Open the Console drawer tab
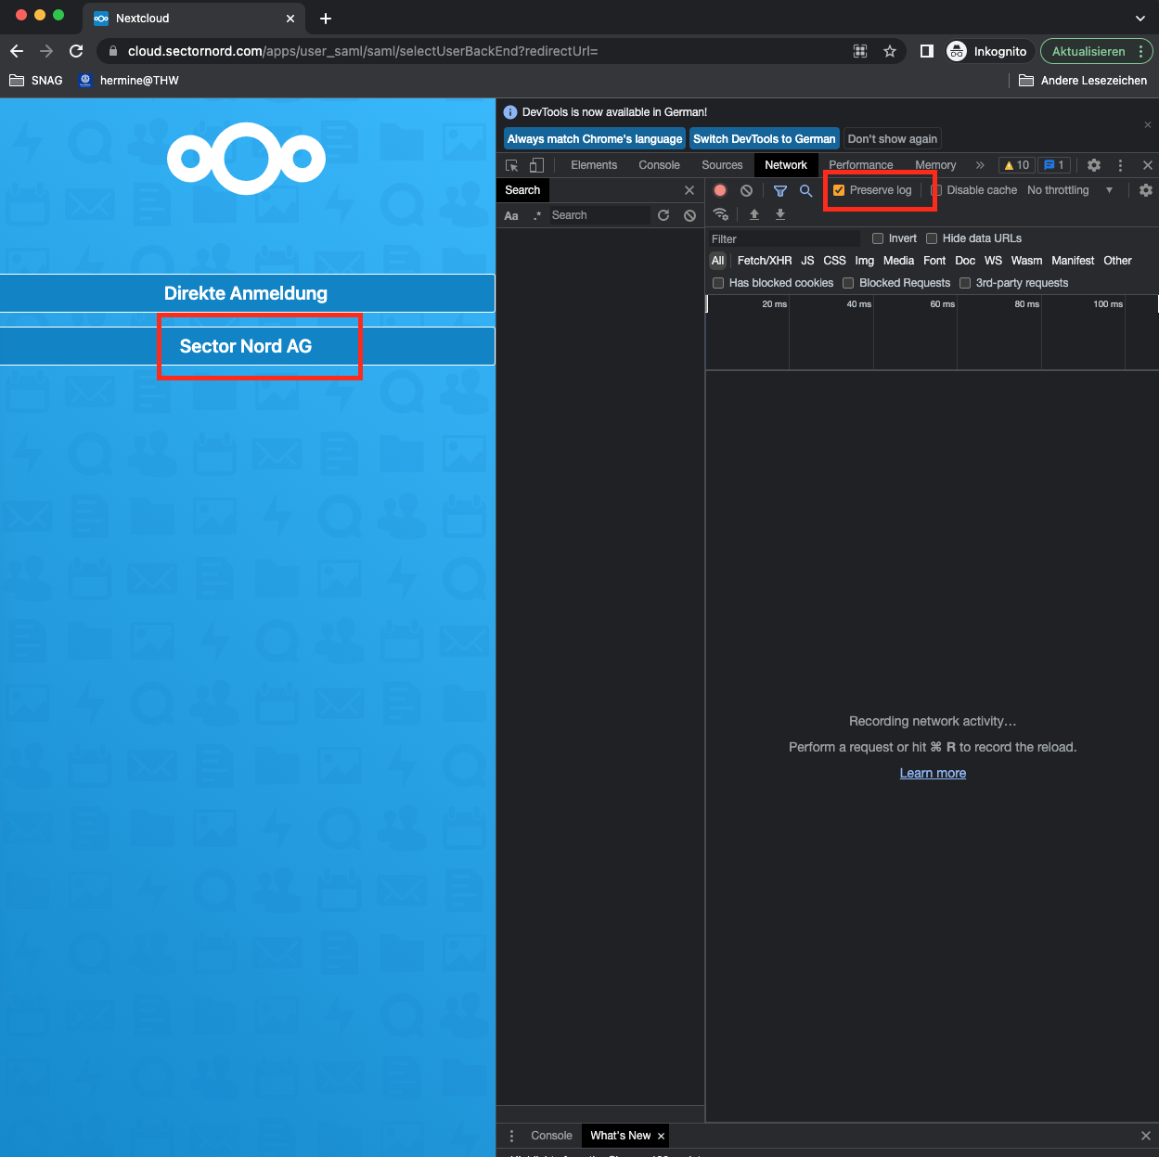 click(551, 1136)
